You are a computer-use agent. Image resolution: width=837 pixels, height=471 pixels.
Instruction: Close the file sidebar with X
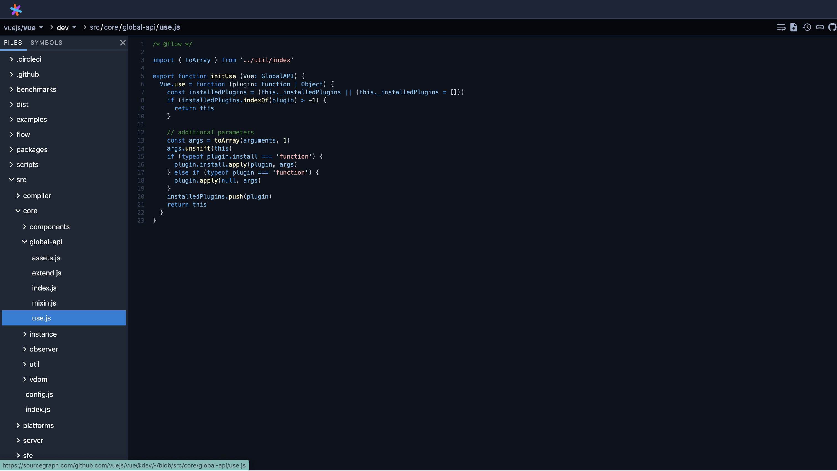pos(123,43)
